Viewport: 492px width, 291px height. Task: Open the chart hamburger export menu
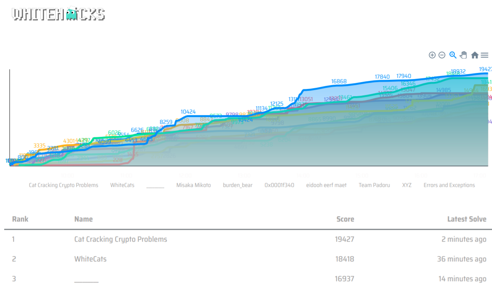tap(484, 55)
